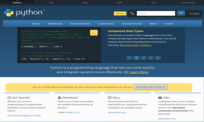Launch the interactive shell icon button
204x122 pixels.
(94, 33)
